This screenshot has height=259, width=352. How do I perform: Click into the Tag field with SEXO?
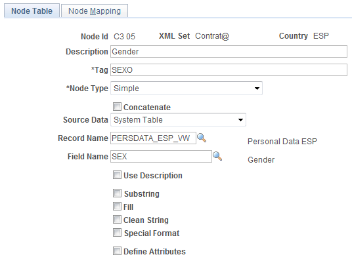[x=229, y=70]
